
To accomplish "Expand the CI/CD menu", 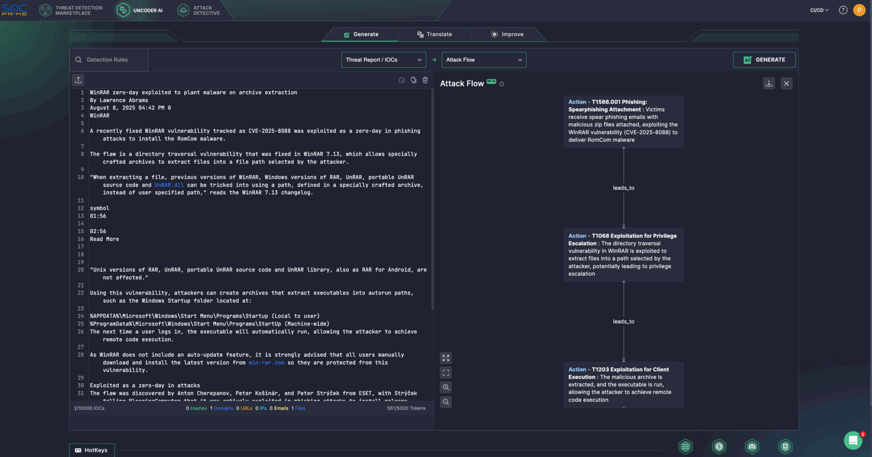I will tap(819, 10).
